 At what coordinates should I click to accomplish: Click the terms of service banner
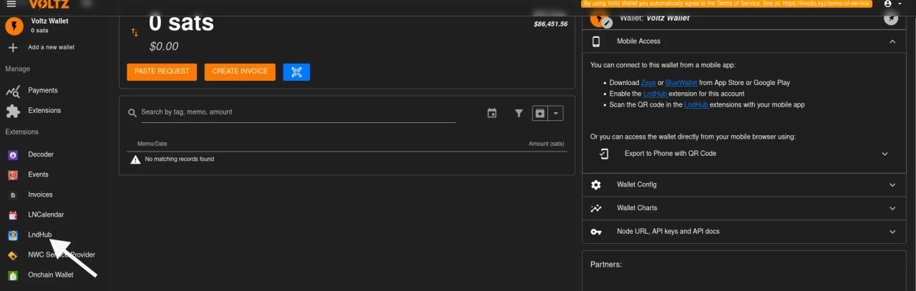727,4
